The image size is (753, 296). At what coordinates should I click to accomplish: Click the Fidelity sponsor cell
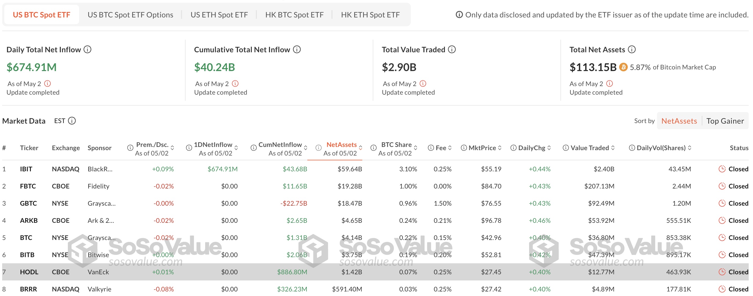click(98, 186)
